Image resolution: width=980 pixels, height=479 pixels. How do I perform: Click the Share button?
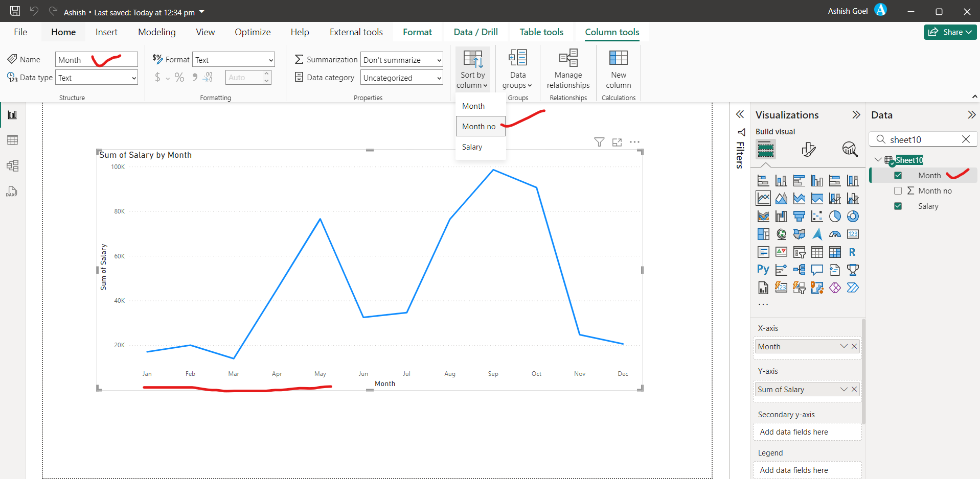[x=949, y=32]
